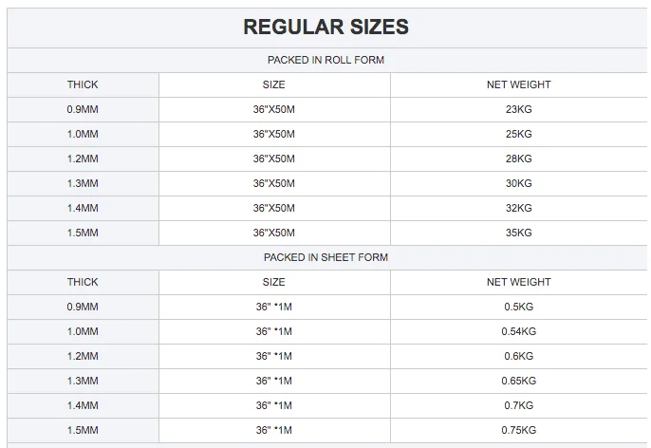Click the 30KG net weight cell
Screen dimensions: 651x448
coord(518,183)
